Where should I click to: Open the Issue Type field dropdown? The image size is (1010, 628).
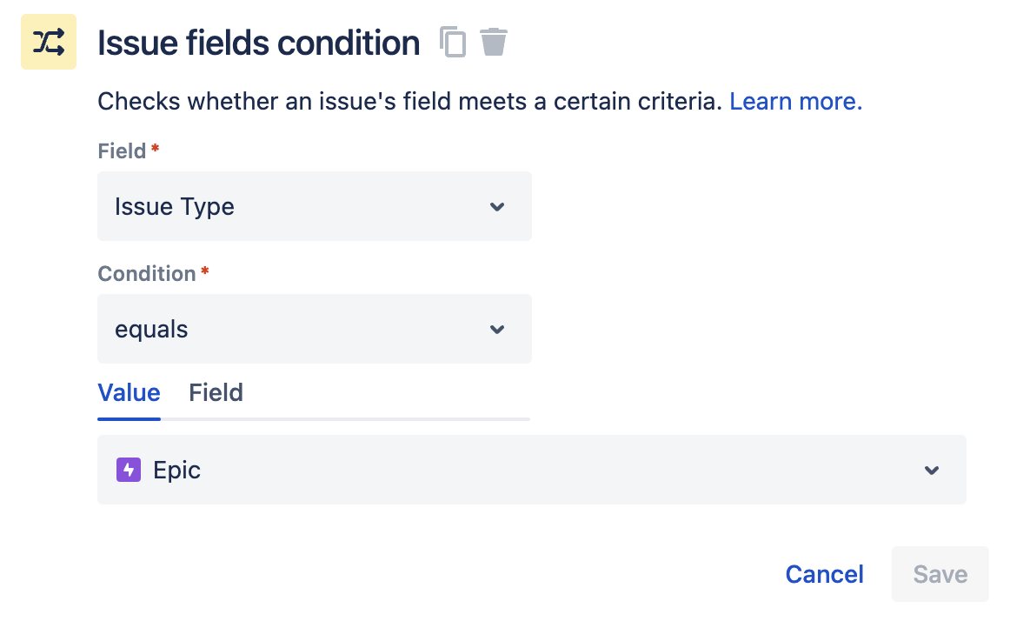(x=315, y=206)
